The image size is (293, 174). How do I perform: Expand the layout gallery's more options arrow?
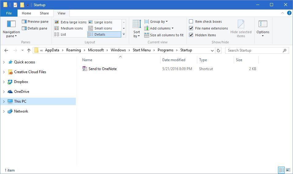tap(124, 34)
